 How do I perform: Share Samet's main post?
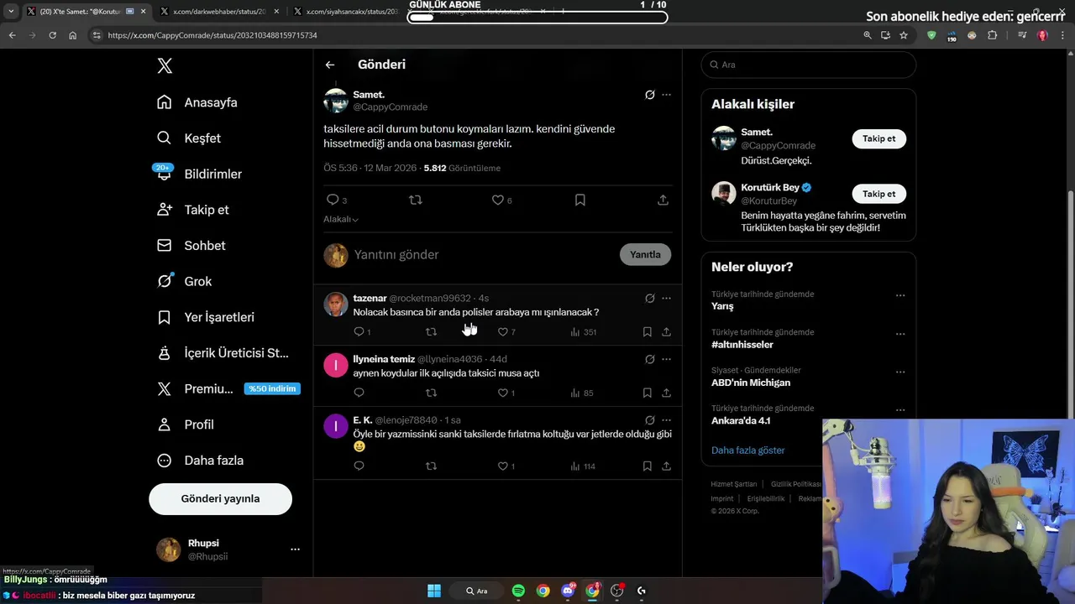click(x=663, y=200)
